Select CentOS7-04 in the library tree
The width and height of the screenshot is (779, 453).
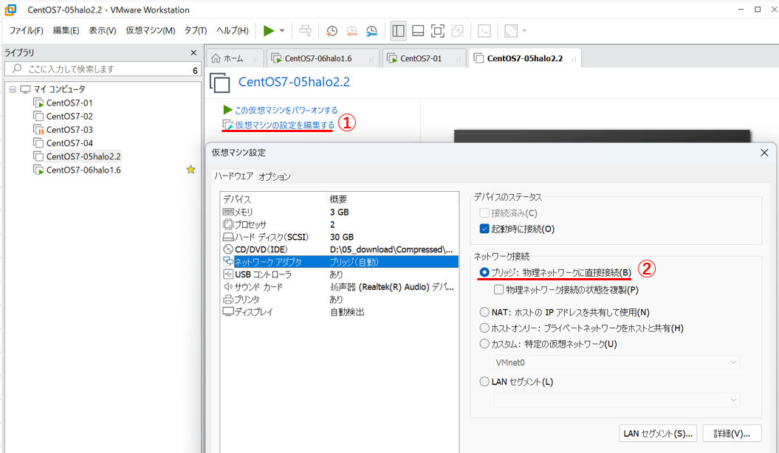[x=69, y=143]
